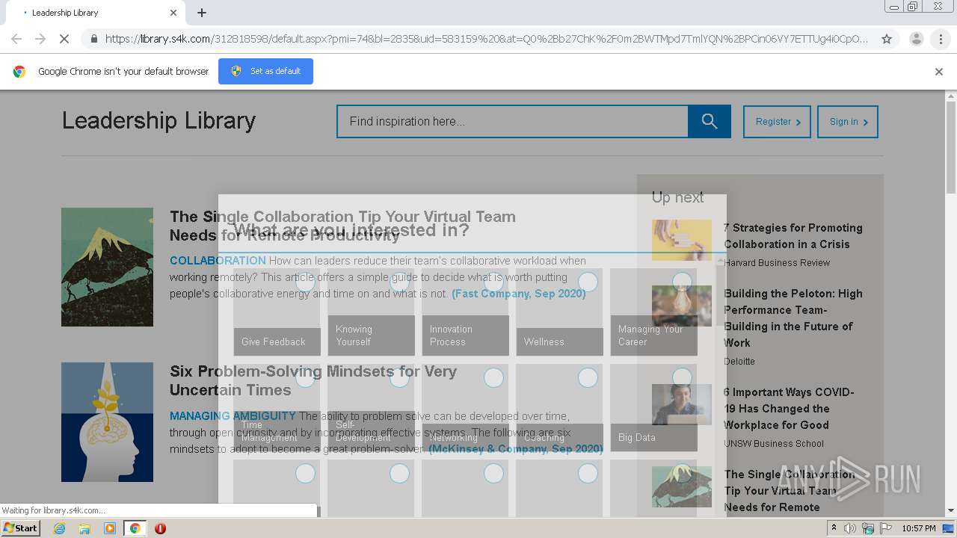Screen dimensions: 957x538
Task: Click the search magnifier button
Action: (x=709, y=121)
